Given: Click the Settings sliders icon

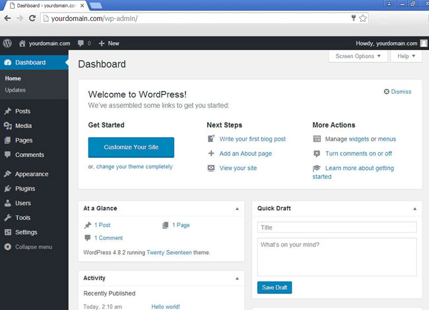Looking at the screenshot, I should point(8,232).
